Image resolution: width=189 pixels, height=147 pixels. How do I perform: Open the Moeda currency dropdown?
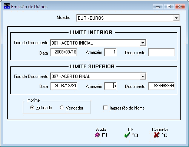pyautogui.click(x=176, y=18)
